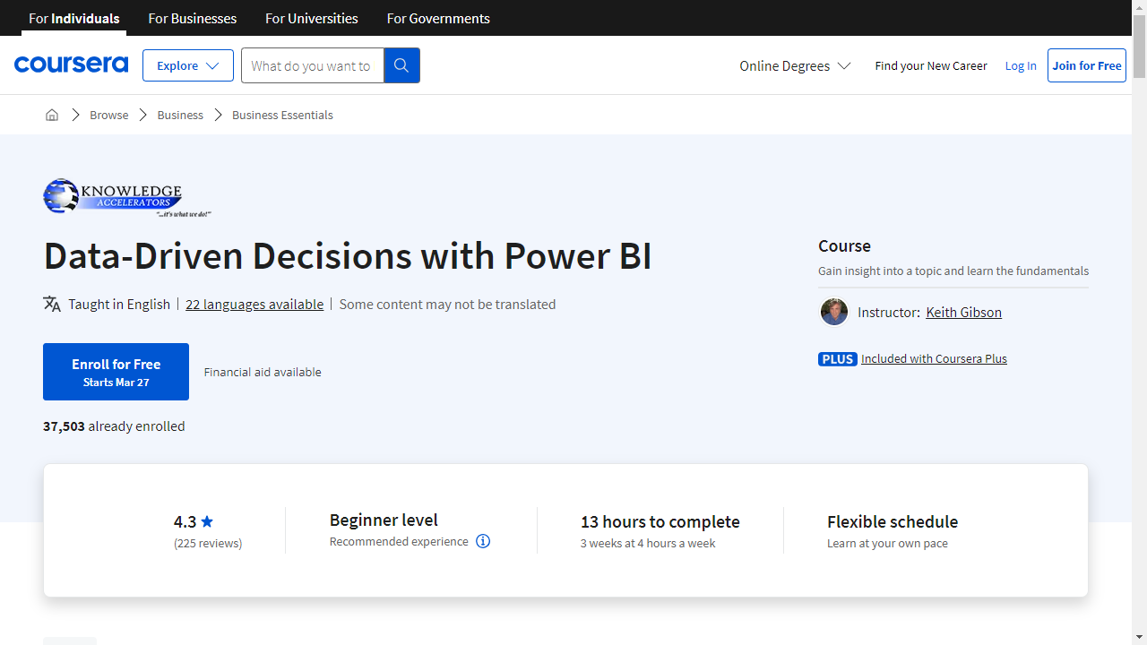Click 37,503 already enrolled text
This screenshot has height=645, width=1147.
pos(114,426)
